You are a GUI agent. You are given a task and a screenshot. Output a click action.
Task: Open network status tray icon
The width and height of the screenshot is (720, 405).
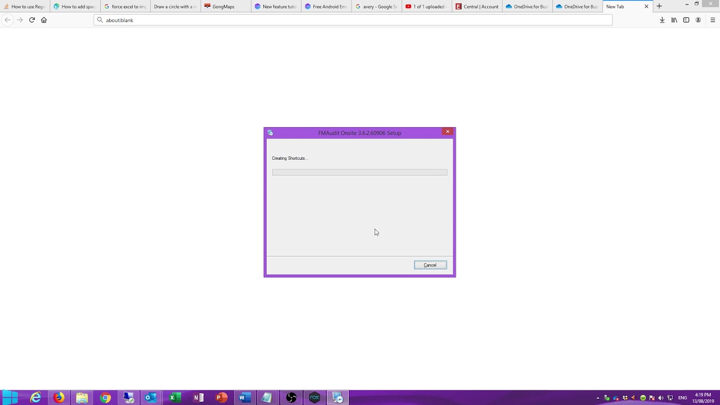coord(670,398)
